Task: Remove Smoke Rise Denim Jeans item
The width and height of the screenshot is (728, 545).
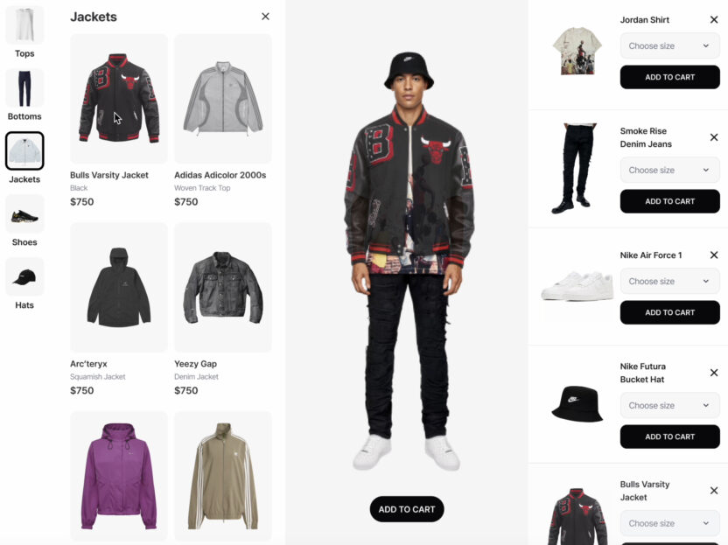Action: pos(714,137)
